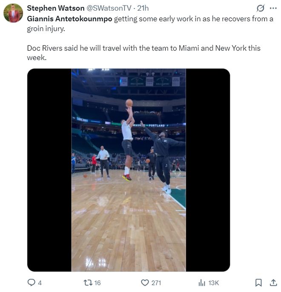The height and width of the screenshot is (292, 281).
Task: Bookmark this post by Stephen Watson
Action: click(x=258, y=283)
